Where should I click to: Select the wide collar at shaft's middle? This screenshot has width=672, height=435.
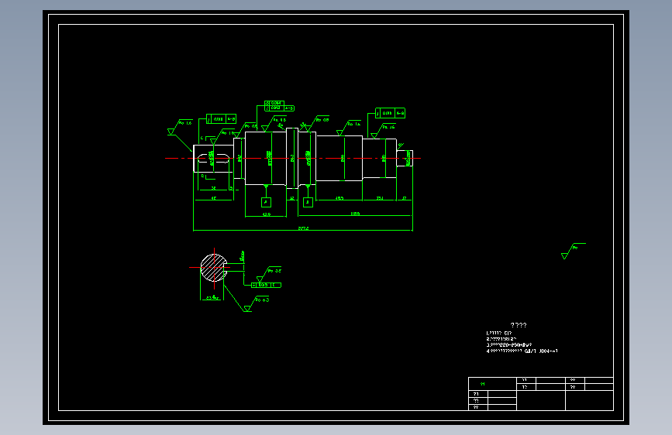click(292, 158)
